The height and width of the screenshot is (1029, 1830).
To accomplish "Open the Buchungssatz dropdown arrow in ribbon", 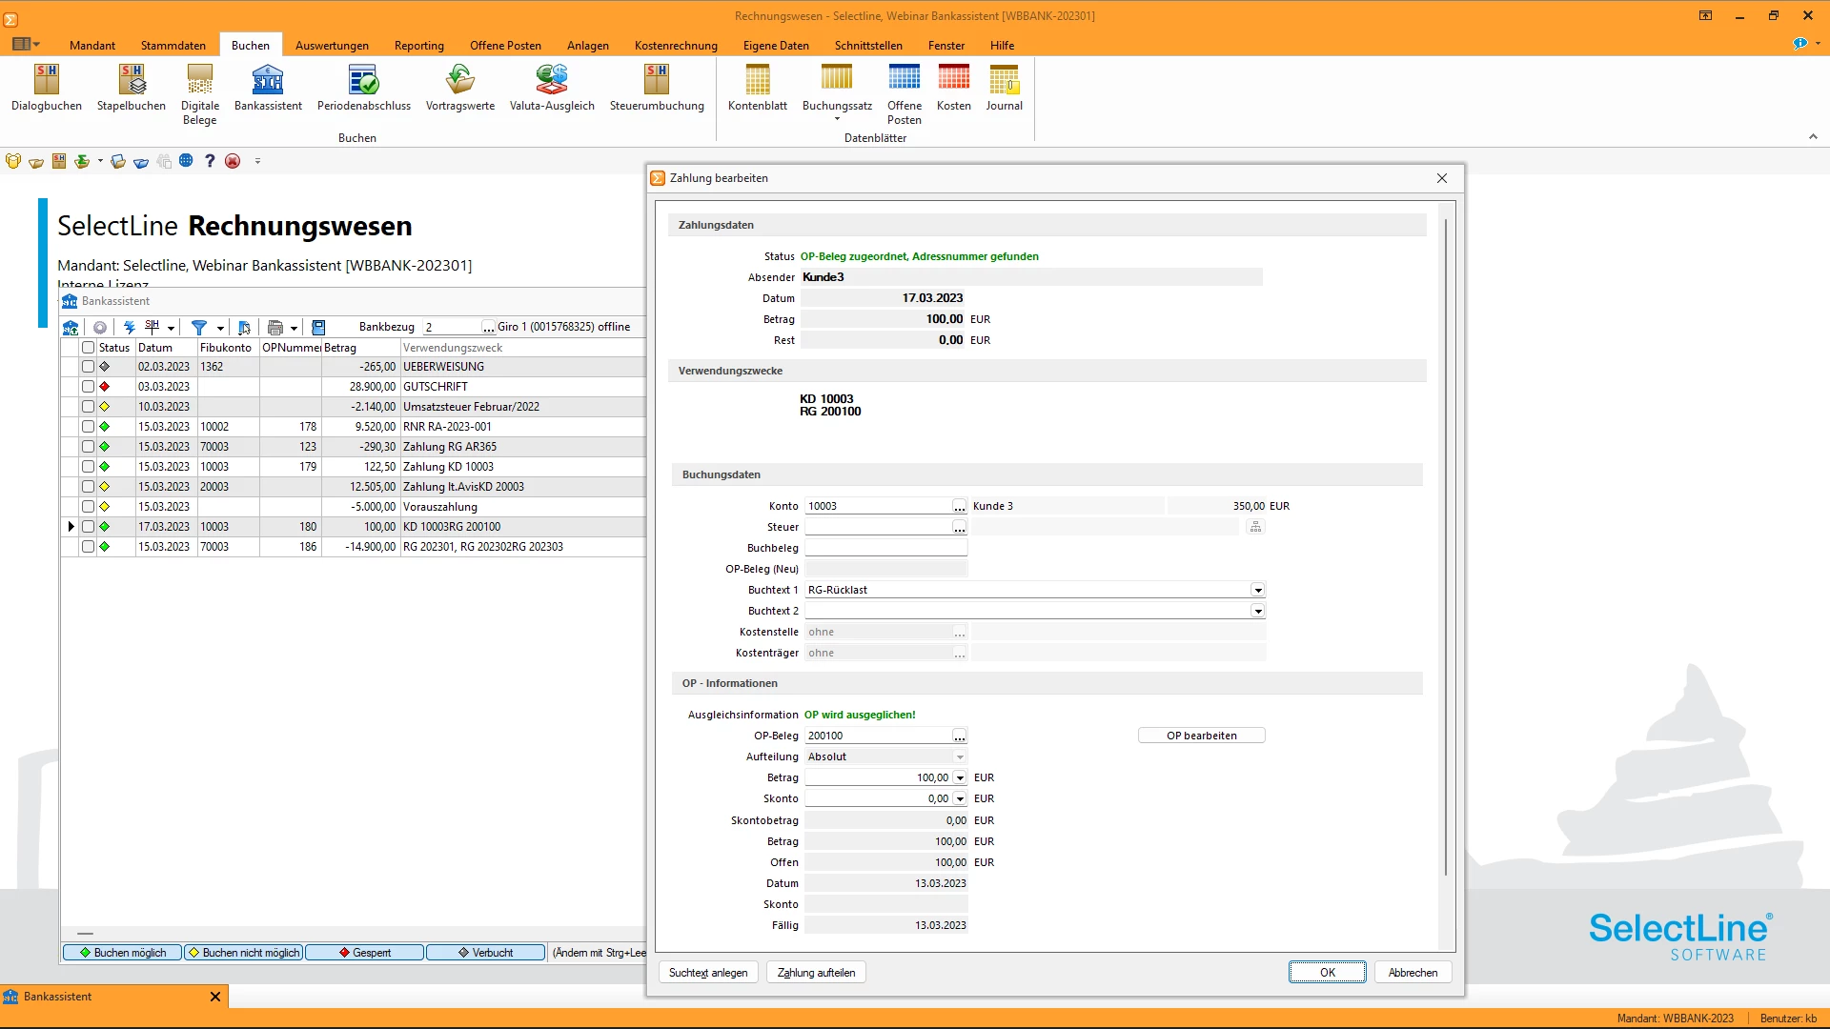I will [837, 120].
